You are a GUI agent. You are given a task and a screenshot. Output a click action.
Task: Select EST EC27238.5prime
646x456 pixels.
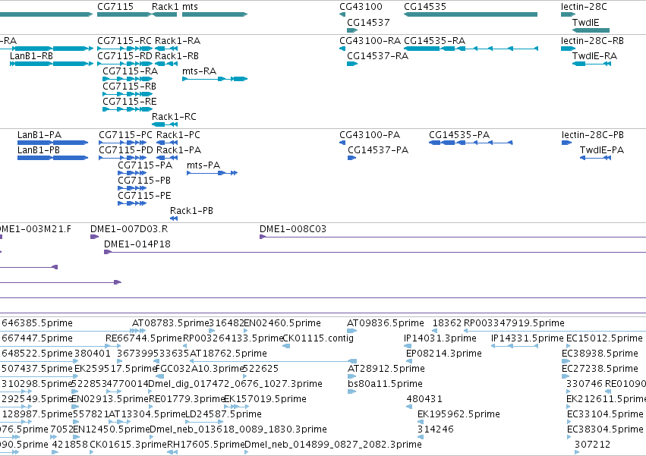click(x=600, y=369)
